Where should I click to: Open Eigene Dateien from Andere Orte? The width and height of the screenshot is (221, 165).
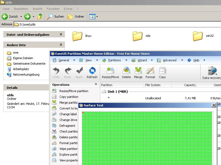click(x=20, y=58)
